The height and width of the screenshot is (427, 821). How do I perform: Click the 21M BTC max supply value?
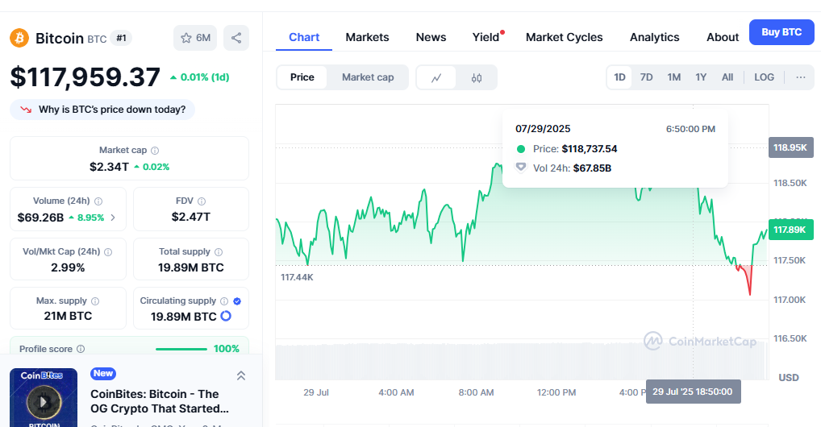point(68,316)
